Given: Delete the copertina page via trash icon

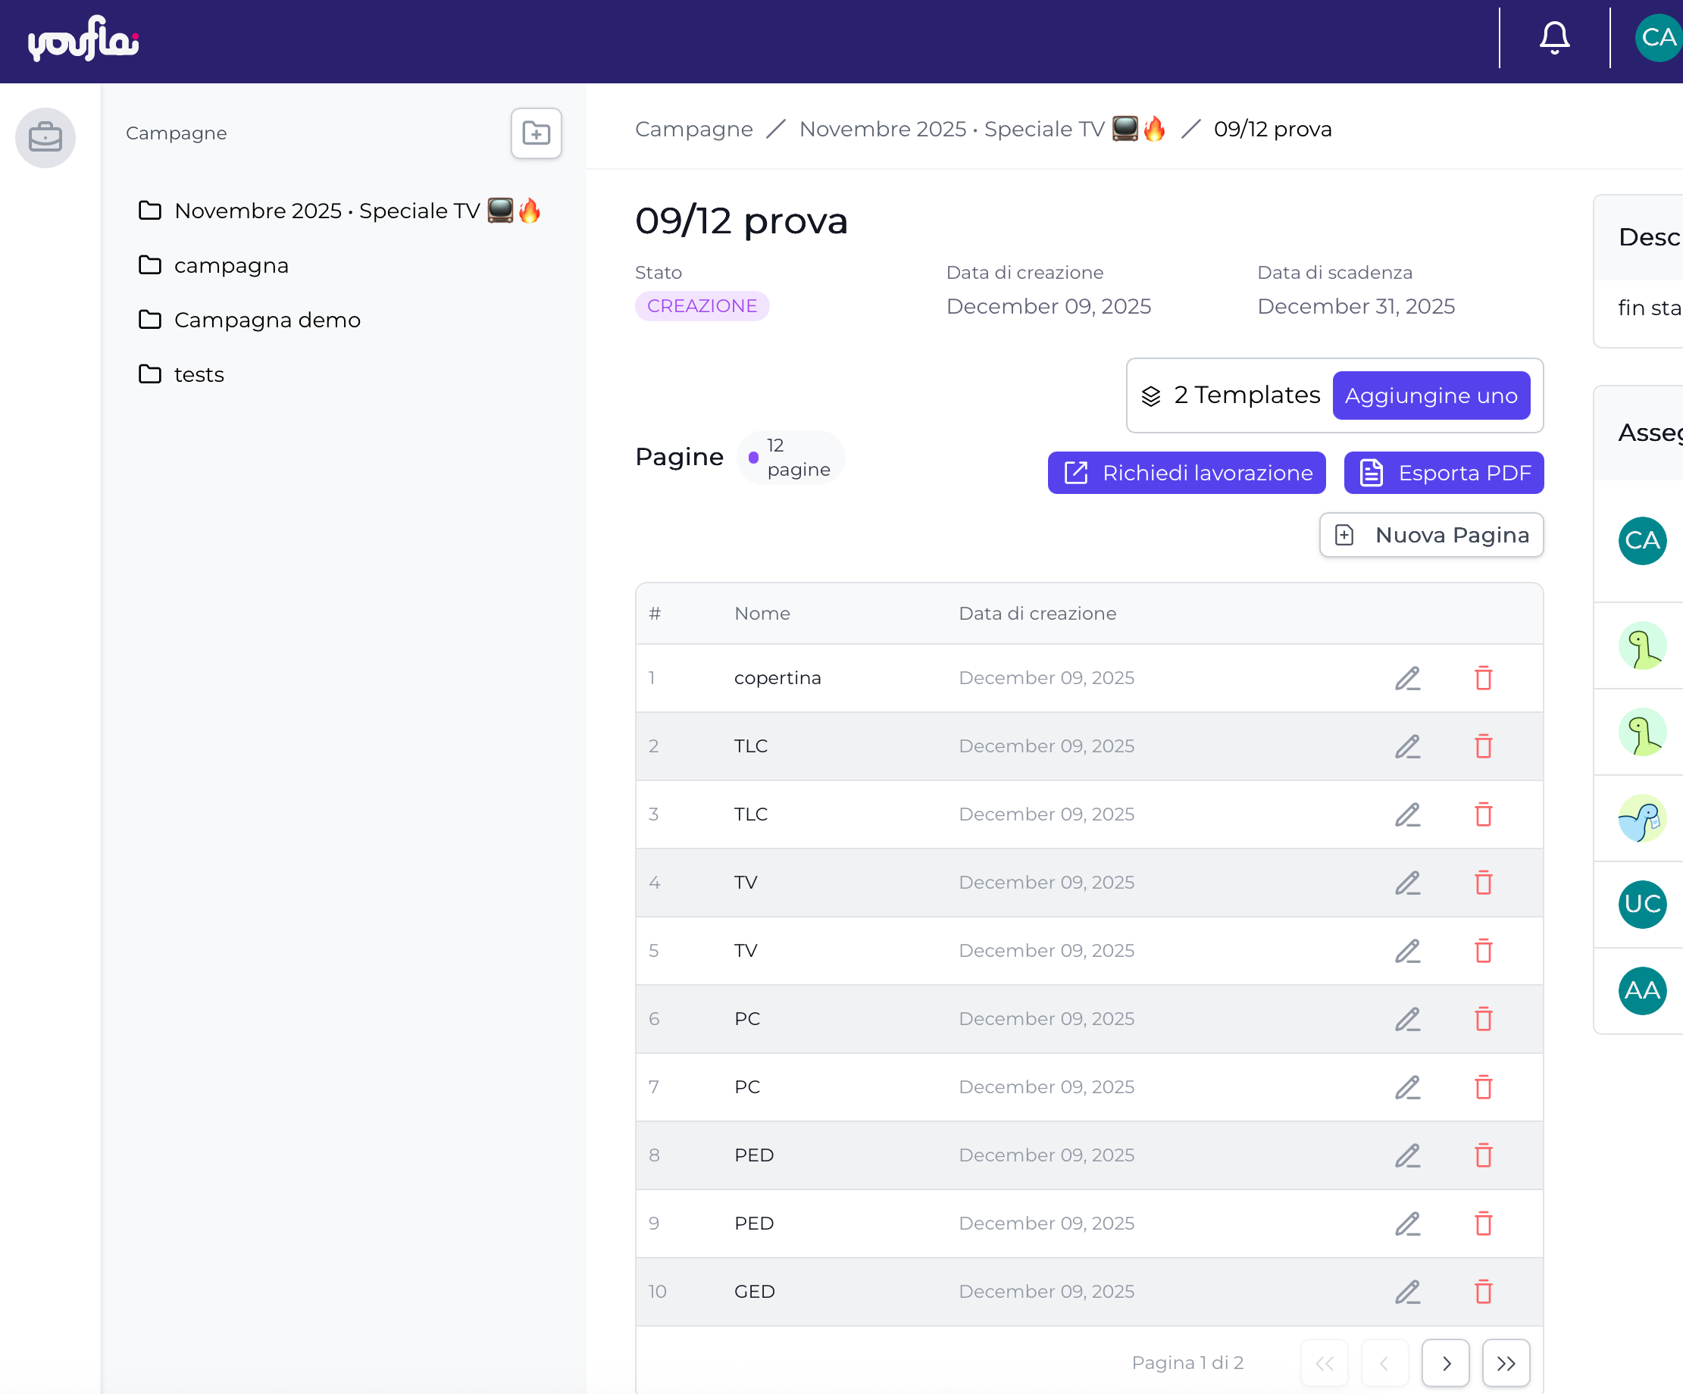Looking at the screenshot, I should (x=1484, y=679).
